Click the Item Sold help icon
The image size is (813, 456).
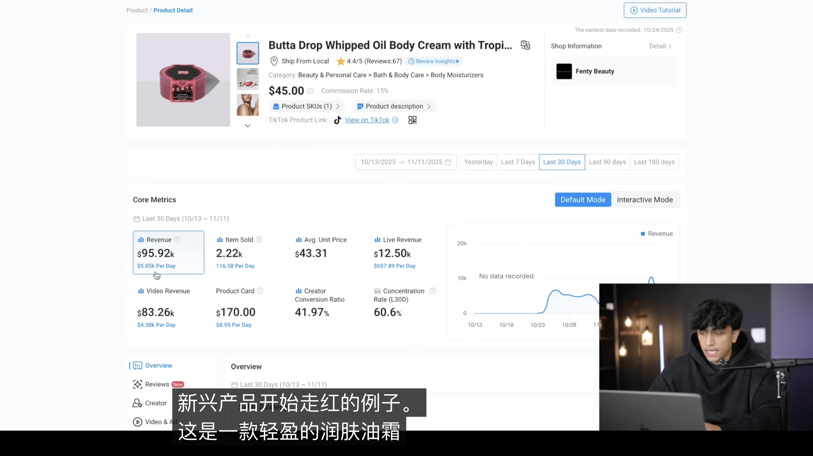tap(259, 240)
